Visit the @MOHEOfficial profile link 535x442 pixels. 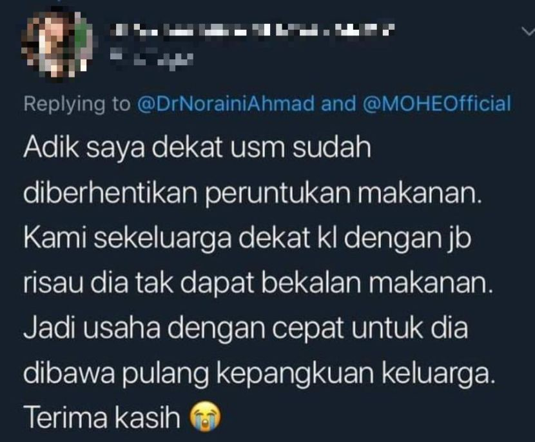click(436, 104)
